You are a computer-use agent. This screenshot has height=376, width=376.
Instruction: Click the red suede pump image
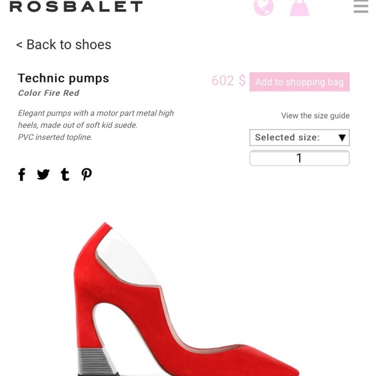coord(186,299)
